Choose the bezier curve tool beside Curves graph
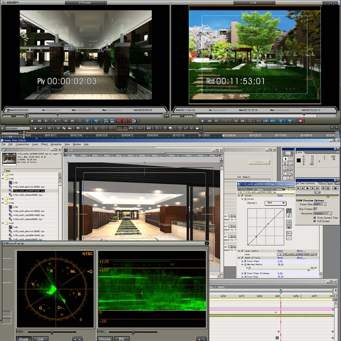The height and width of the screenshot is (341, 341). click(289, 211)
